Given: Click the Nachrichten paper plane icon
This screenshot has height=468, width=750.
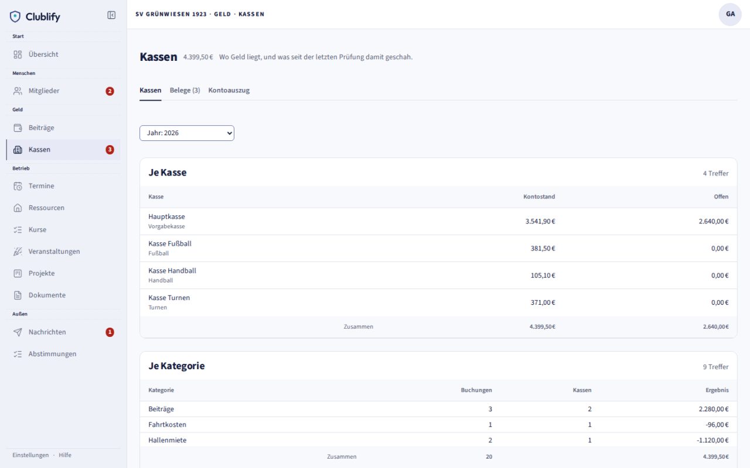Looking at the screenshot, I should 18,332.
